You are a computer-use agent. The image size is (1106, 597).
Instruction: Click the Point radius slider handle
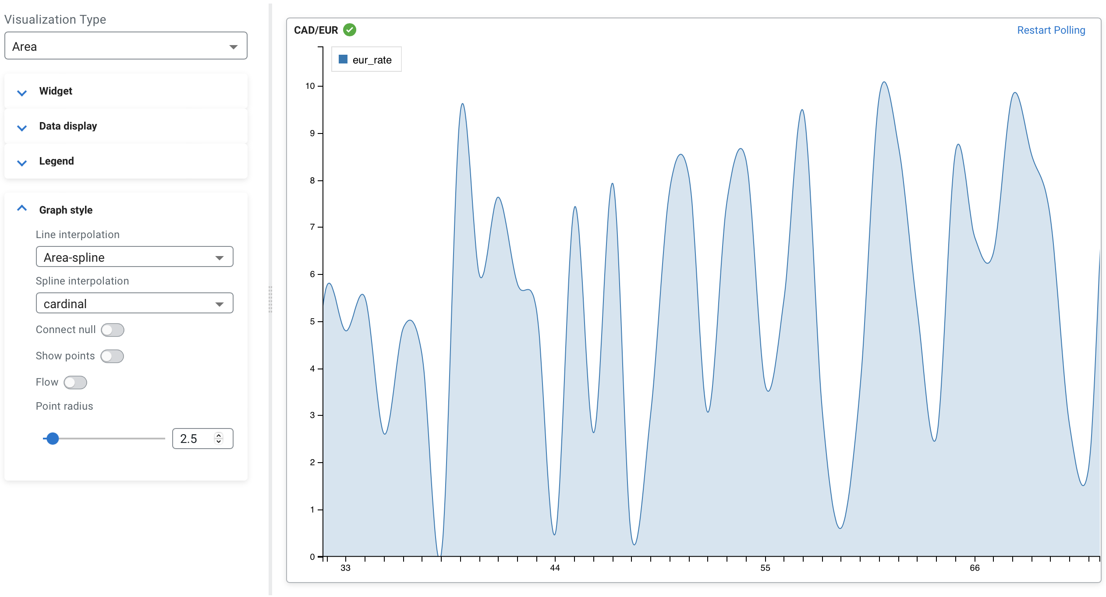pyautogui.click(x=53, y=438)
